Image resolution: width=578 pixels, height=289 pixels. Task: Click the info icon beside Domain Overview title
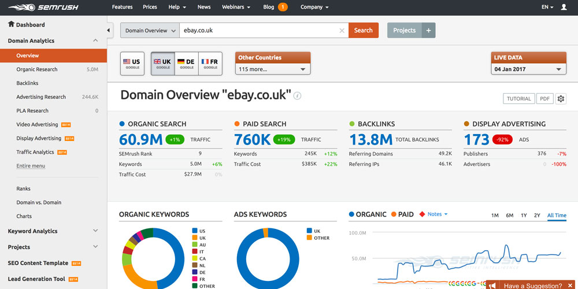298,96
